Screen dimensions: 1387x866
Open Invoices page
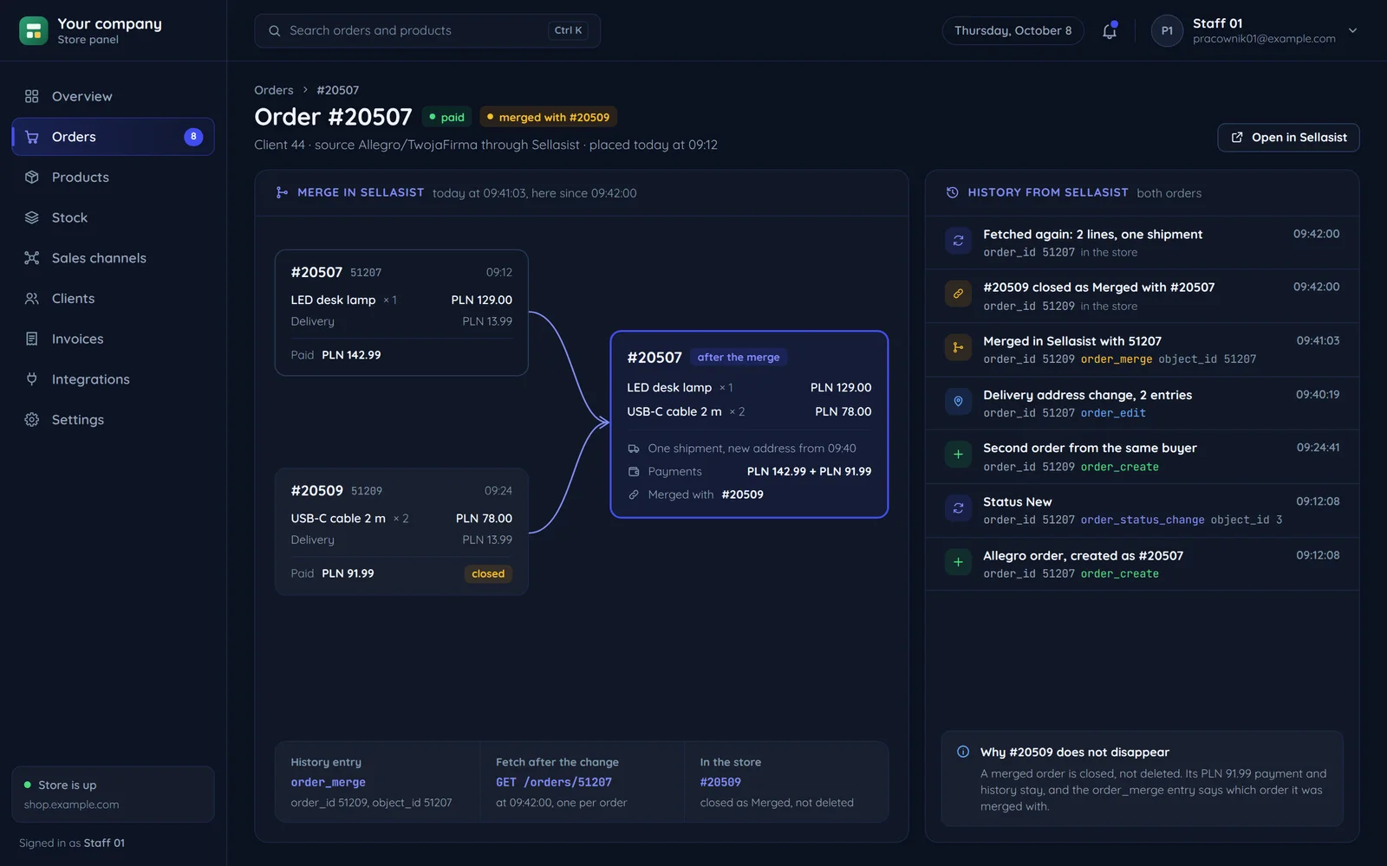tap(113, 339)
